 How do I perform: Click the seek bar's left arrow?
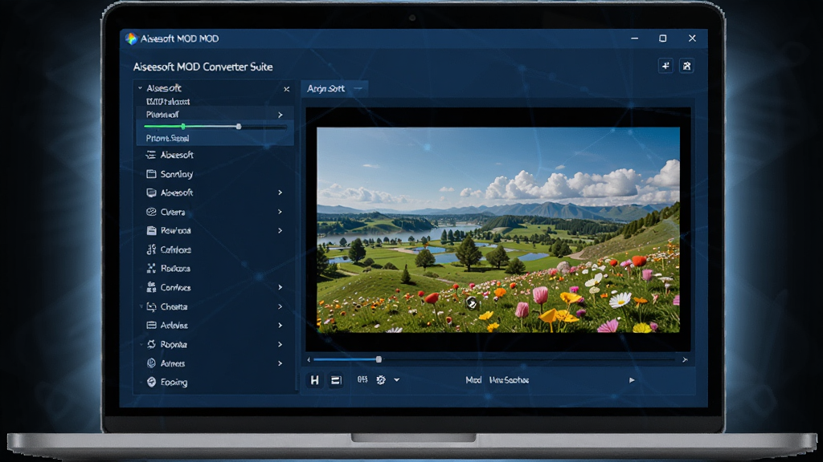tap(309, 359)
